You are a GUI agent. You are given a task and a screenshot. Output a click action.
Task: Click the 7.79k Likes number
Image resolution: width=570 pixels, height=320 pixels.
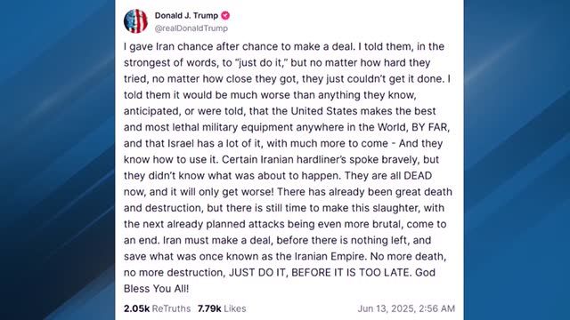pyautogui.click(x=209, y=308)
